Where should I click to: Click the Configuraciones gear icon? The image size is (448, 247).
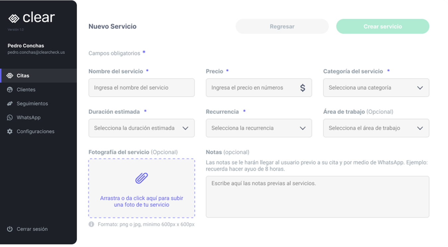click(10, 131)
